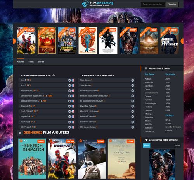
Task: Open the Western genre link
Action: click(149, 128)
